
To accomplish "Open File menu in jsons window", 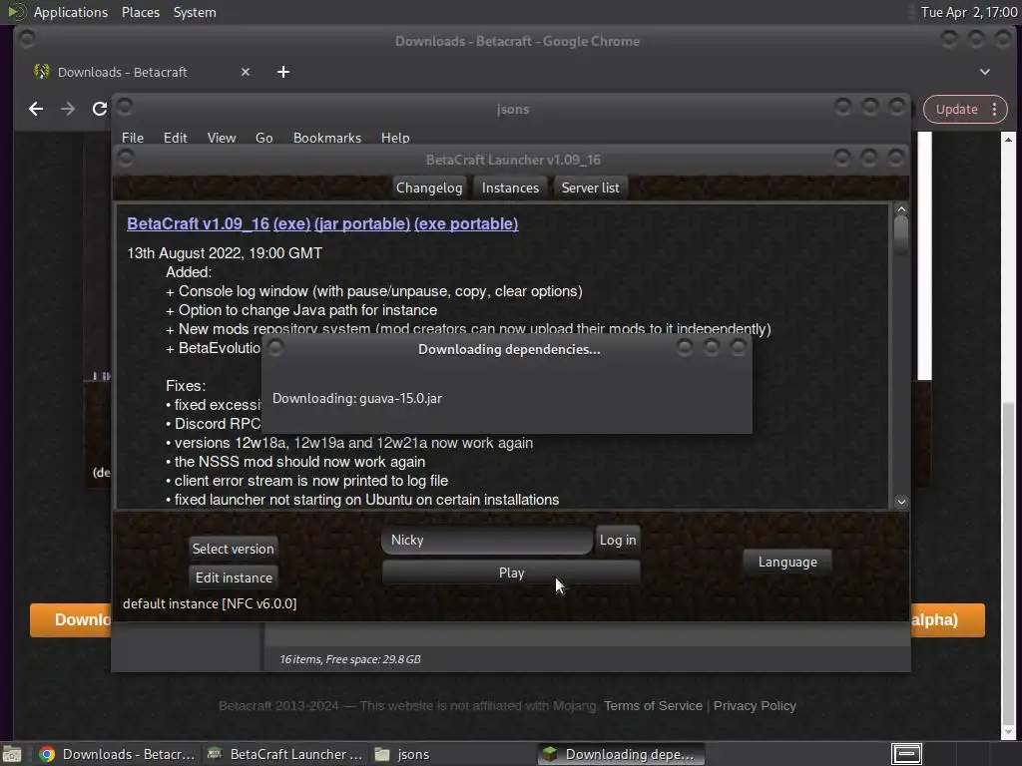I will tap(133, 138).
